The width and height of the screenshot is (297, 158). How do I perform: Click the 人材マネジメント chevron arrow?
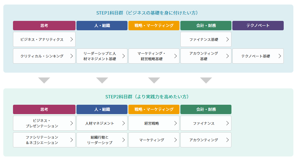pyautogui.click(x=123, y=123)
